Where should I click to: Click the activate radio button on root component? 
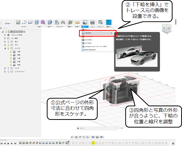tap(25, 32)
